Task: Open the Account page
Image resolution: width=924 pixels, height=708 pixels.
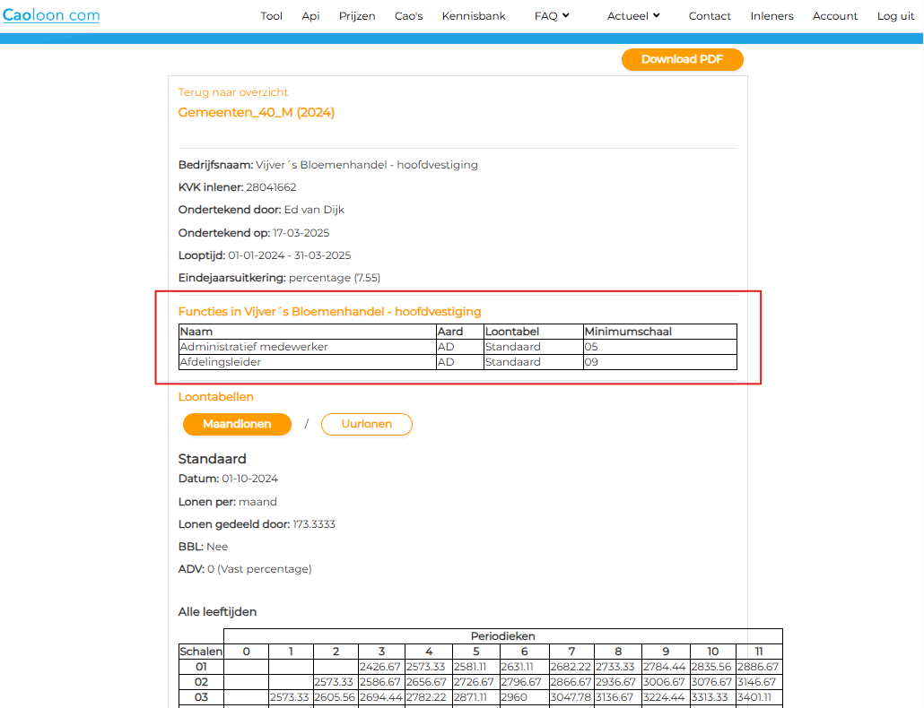Action: (835, 16)
